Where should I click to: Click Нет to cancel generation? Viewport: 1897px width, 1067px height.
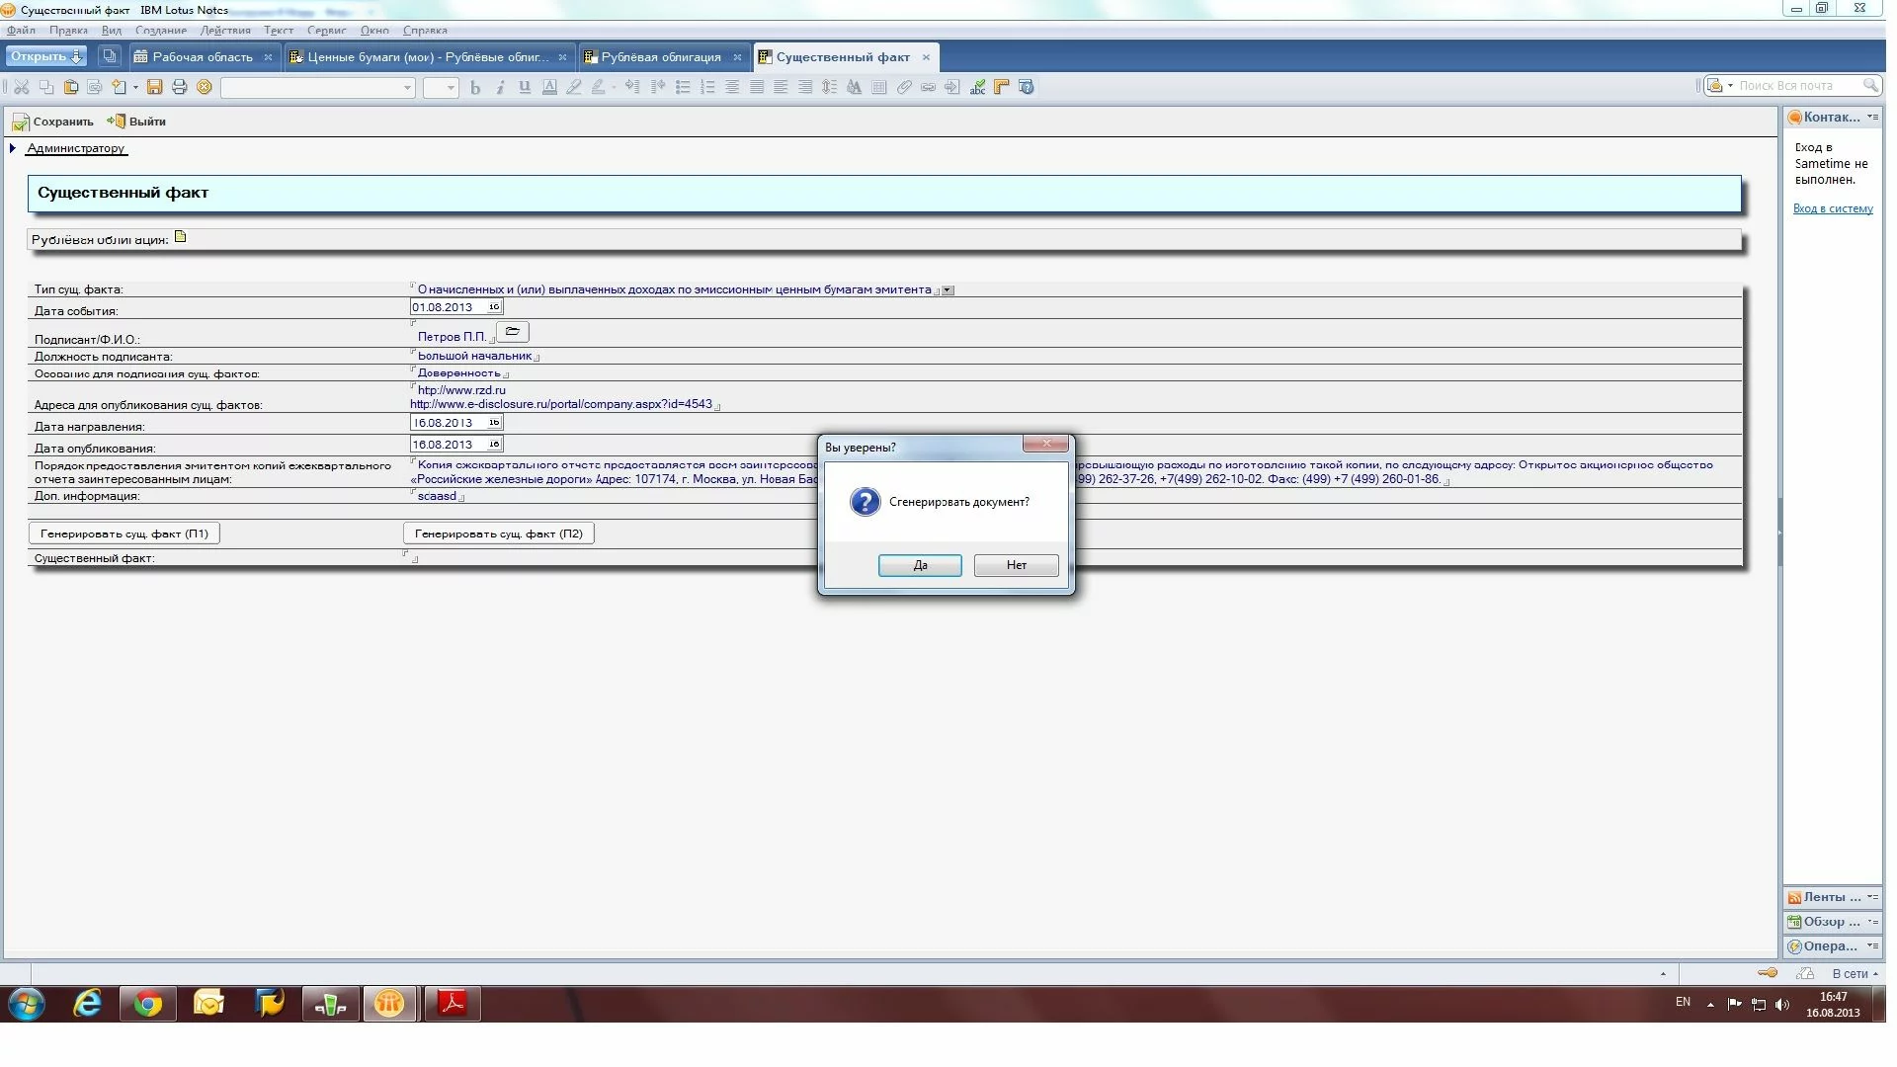coord(1016,565)
